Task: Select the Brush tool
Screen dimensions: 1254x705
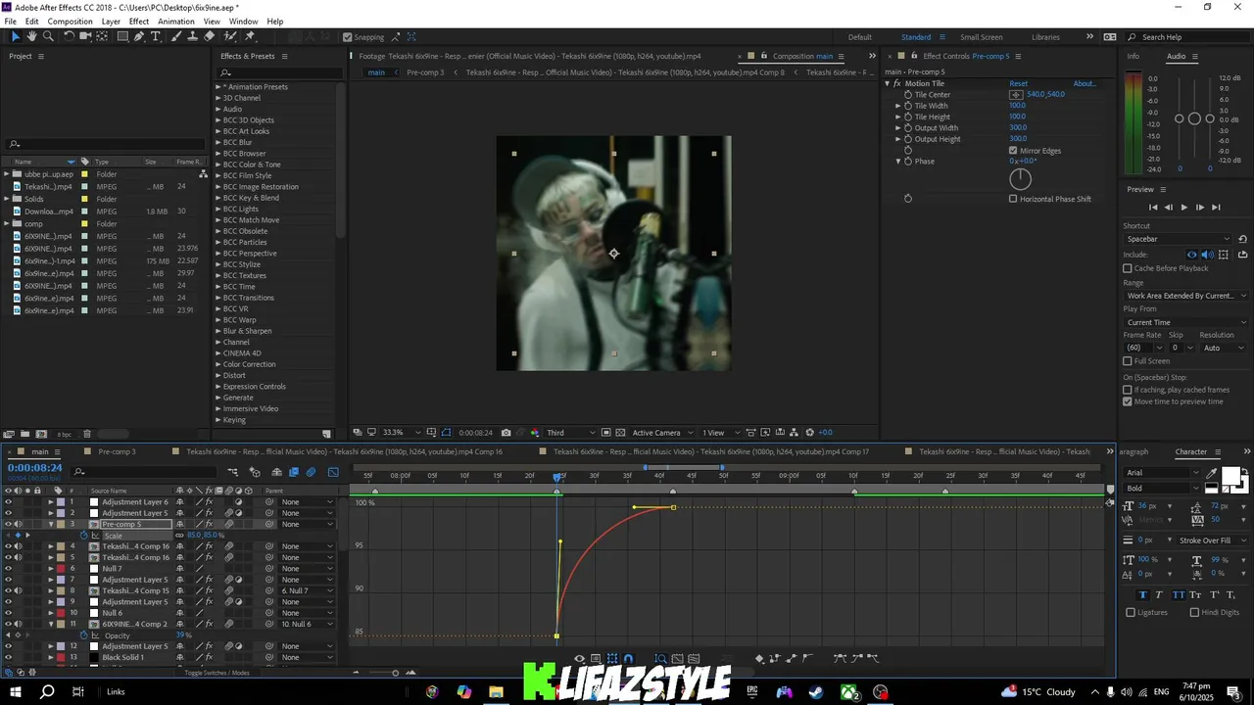Action: click(176, 36)
